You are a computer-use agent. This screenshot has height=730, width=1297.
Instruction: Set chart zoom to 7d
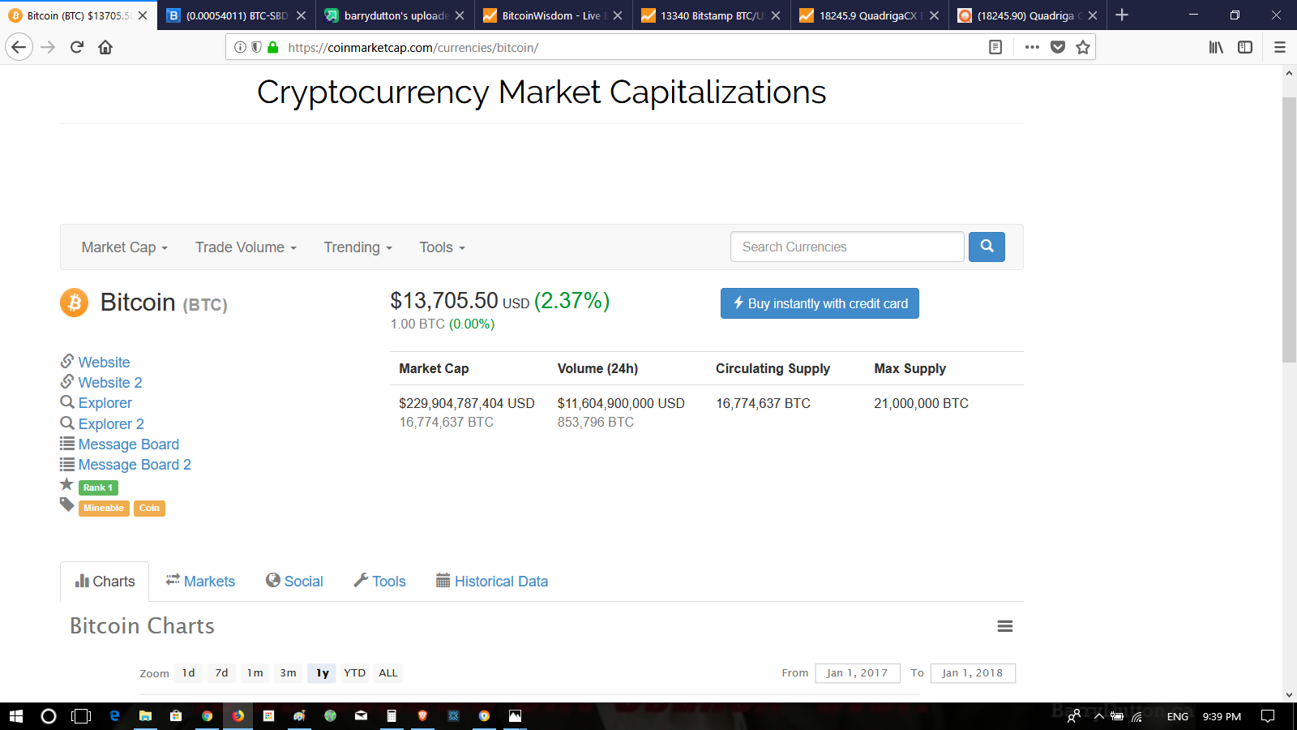pos(221,673)
